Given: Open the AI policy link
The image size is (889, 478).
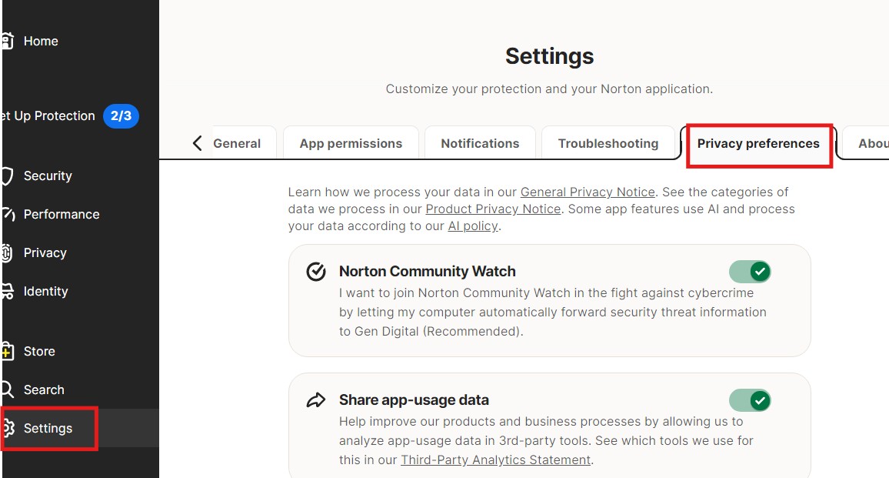Looking at the screenshot, I should 473,226.
